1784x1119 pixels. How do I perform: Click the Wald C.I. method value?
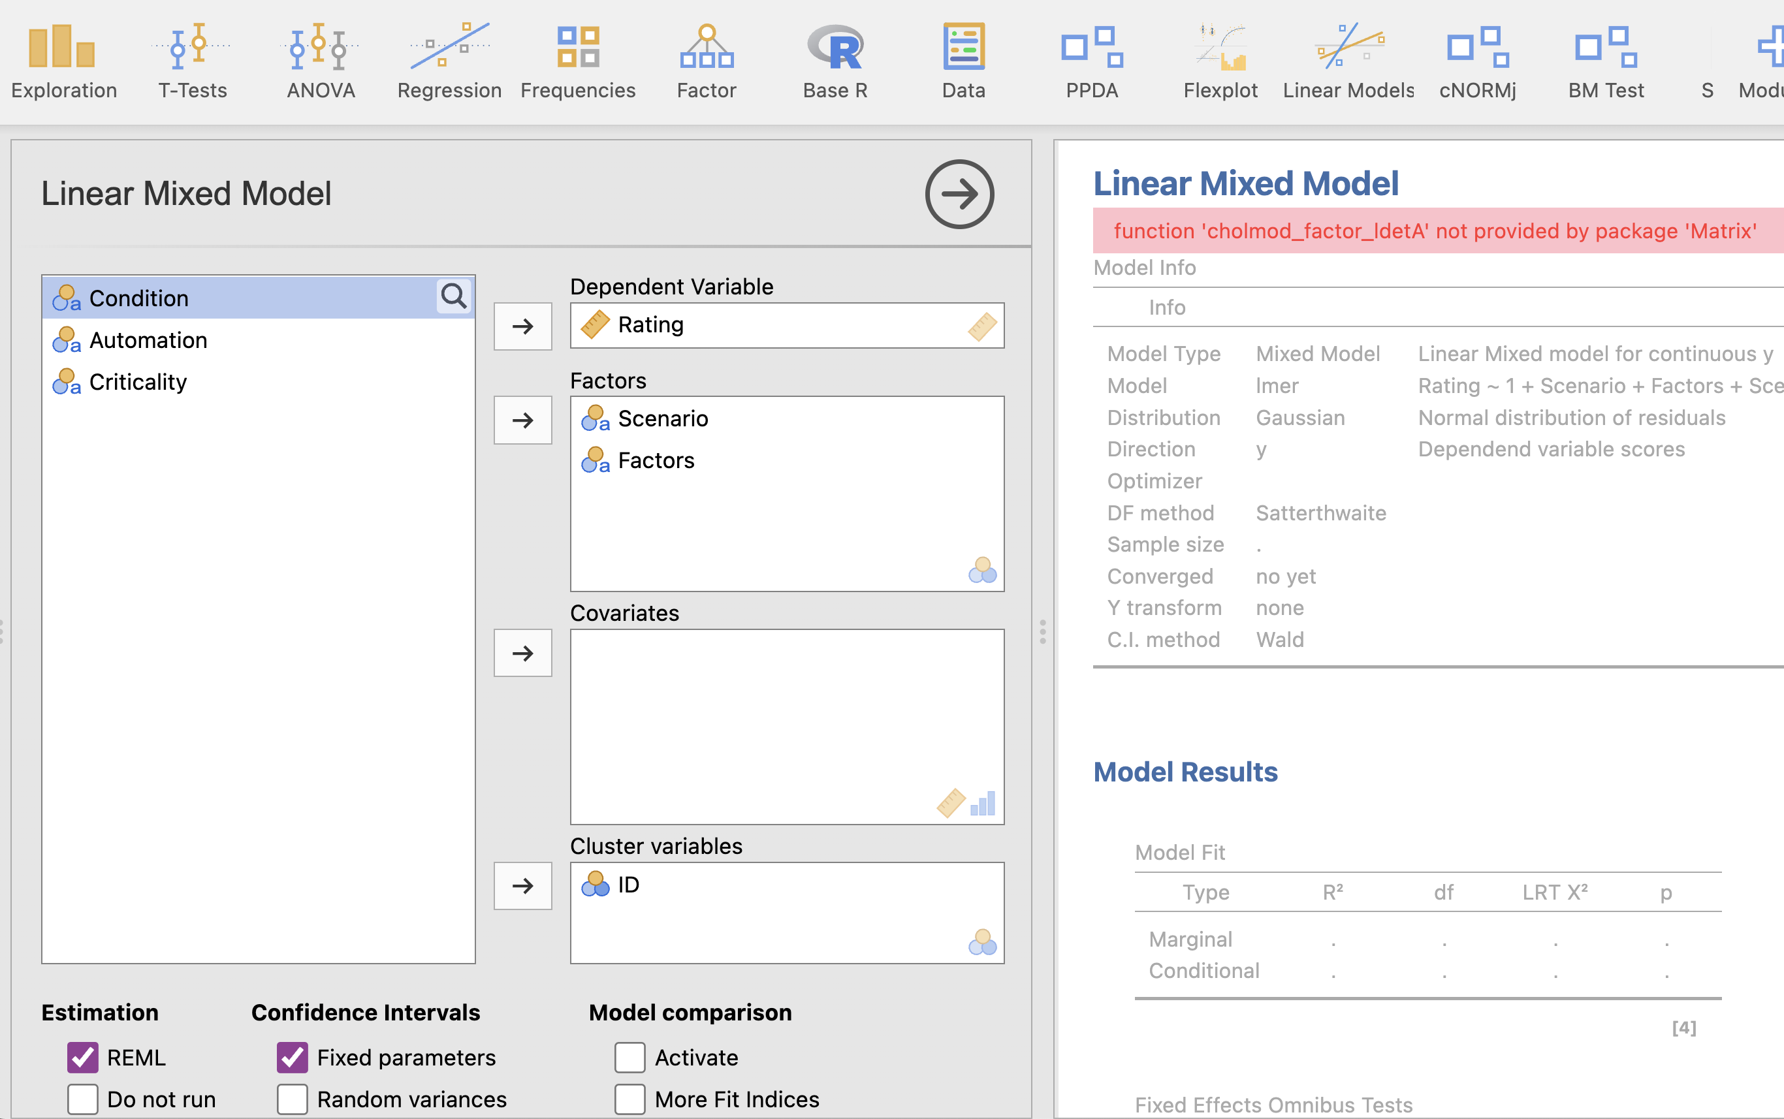coord(1280,639)
